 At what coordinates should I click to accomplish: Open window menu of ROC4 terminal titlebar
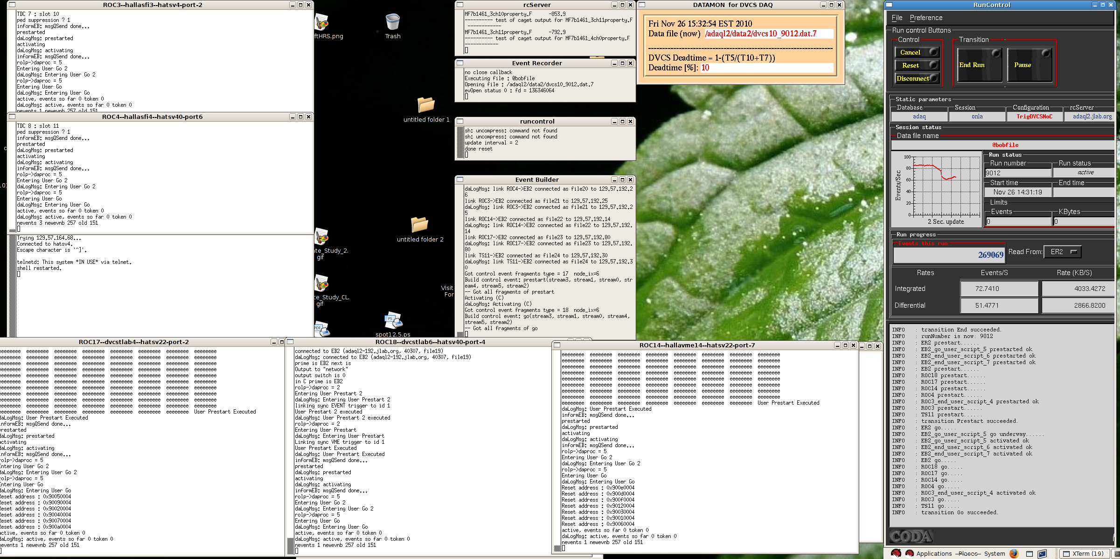pos(12,117)
